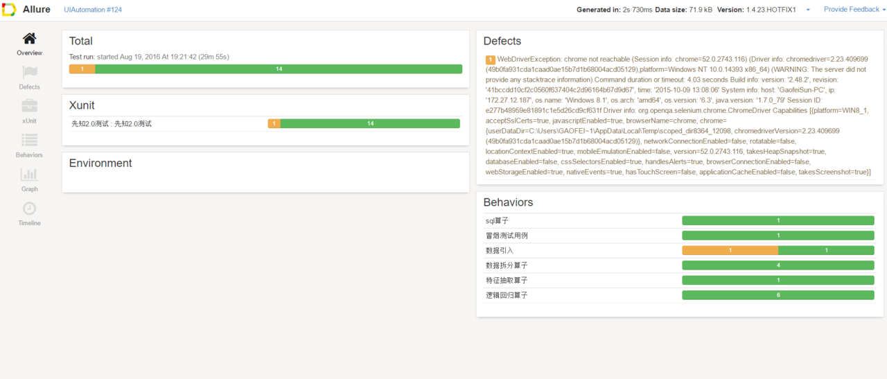The width and height of the screenshot is (887, 379).
Task: Click the green bar for 特征抽取算子
Action: 778,280
